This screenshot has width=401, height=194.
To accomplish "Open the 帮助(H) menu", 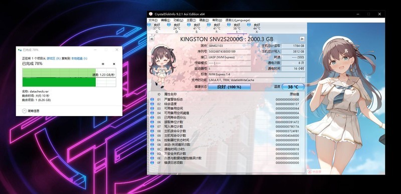I will coord(217,20).
